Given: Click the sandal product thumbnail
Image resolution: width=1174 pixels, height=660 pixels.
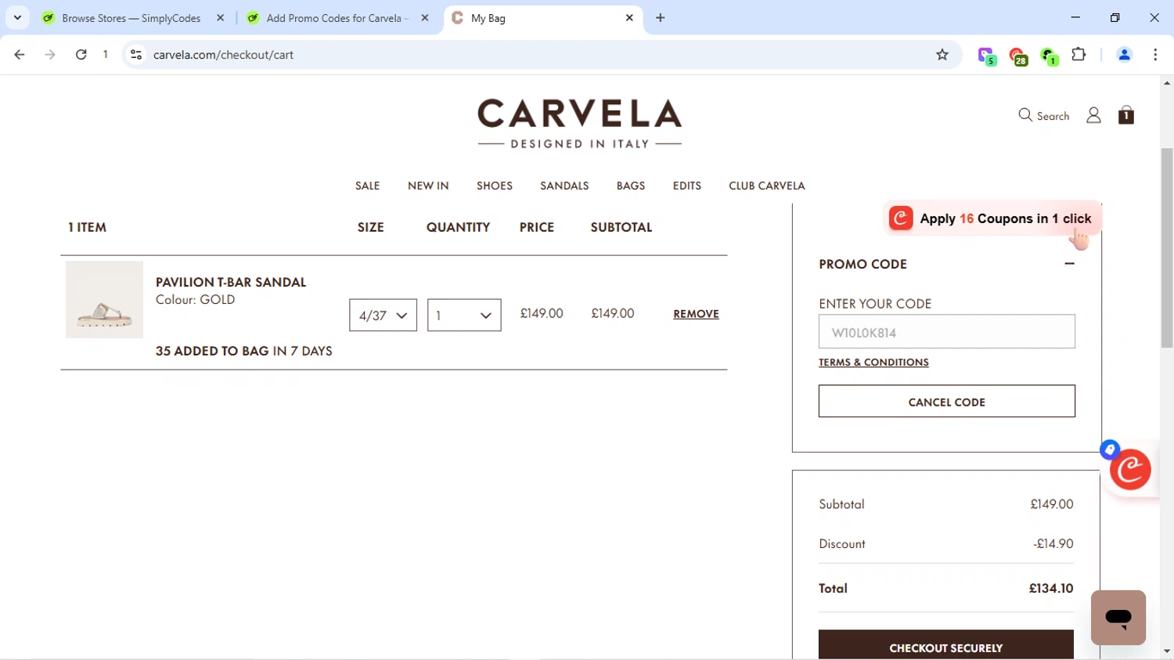Looking at the screenshot, I should click(104, 299).
